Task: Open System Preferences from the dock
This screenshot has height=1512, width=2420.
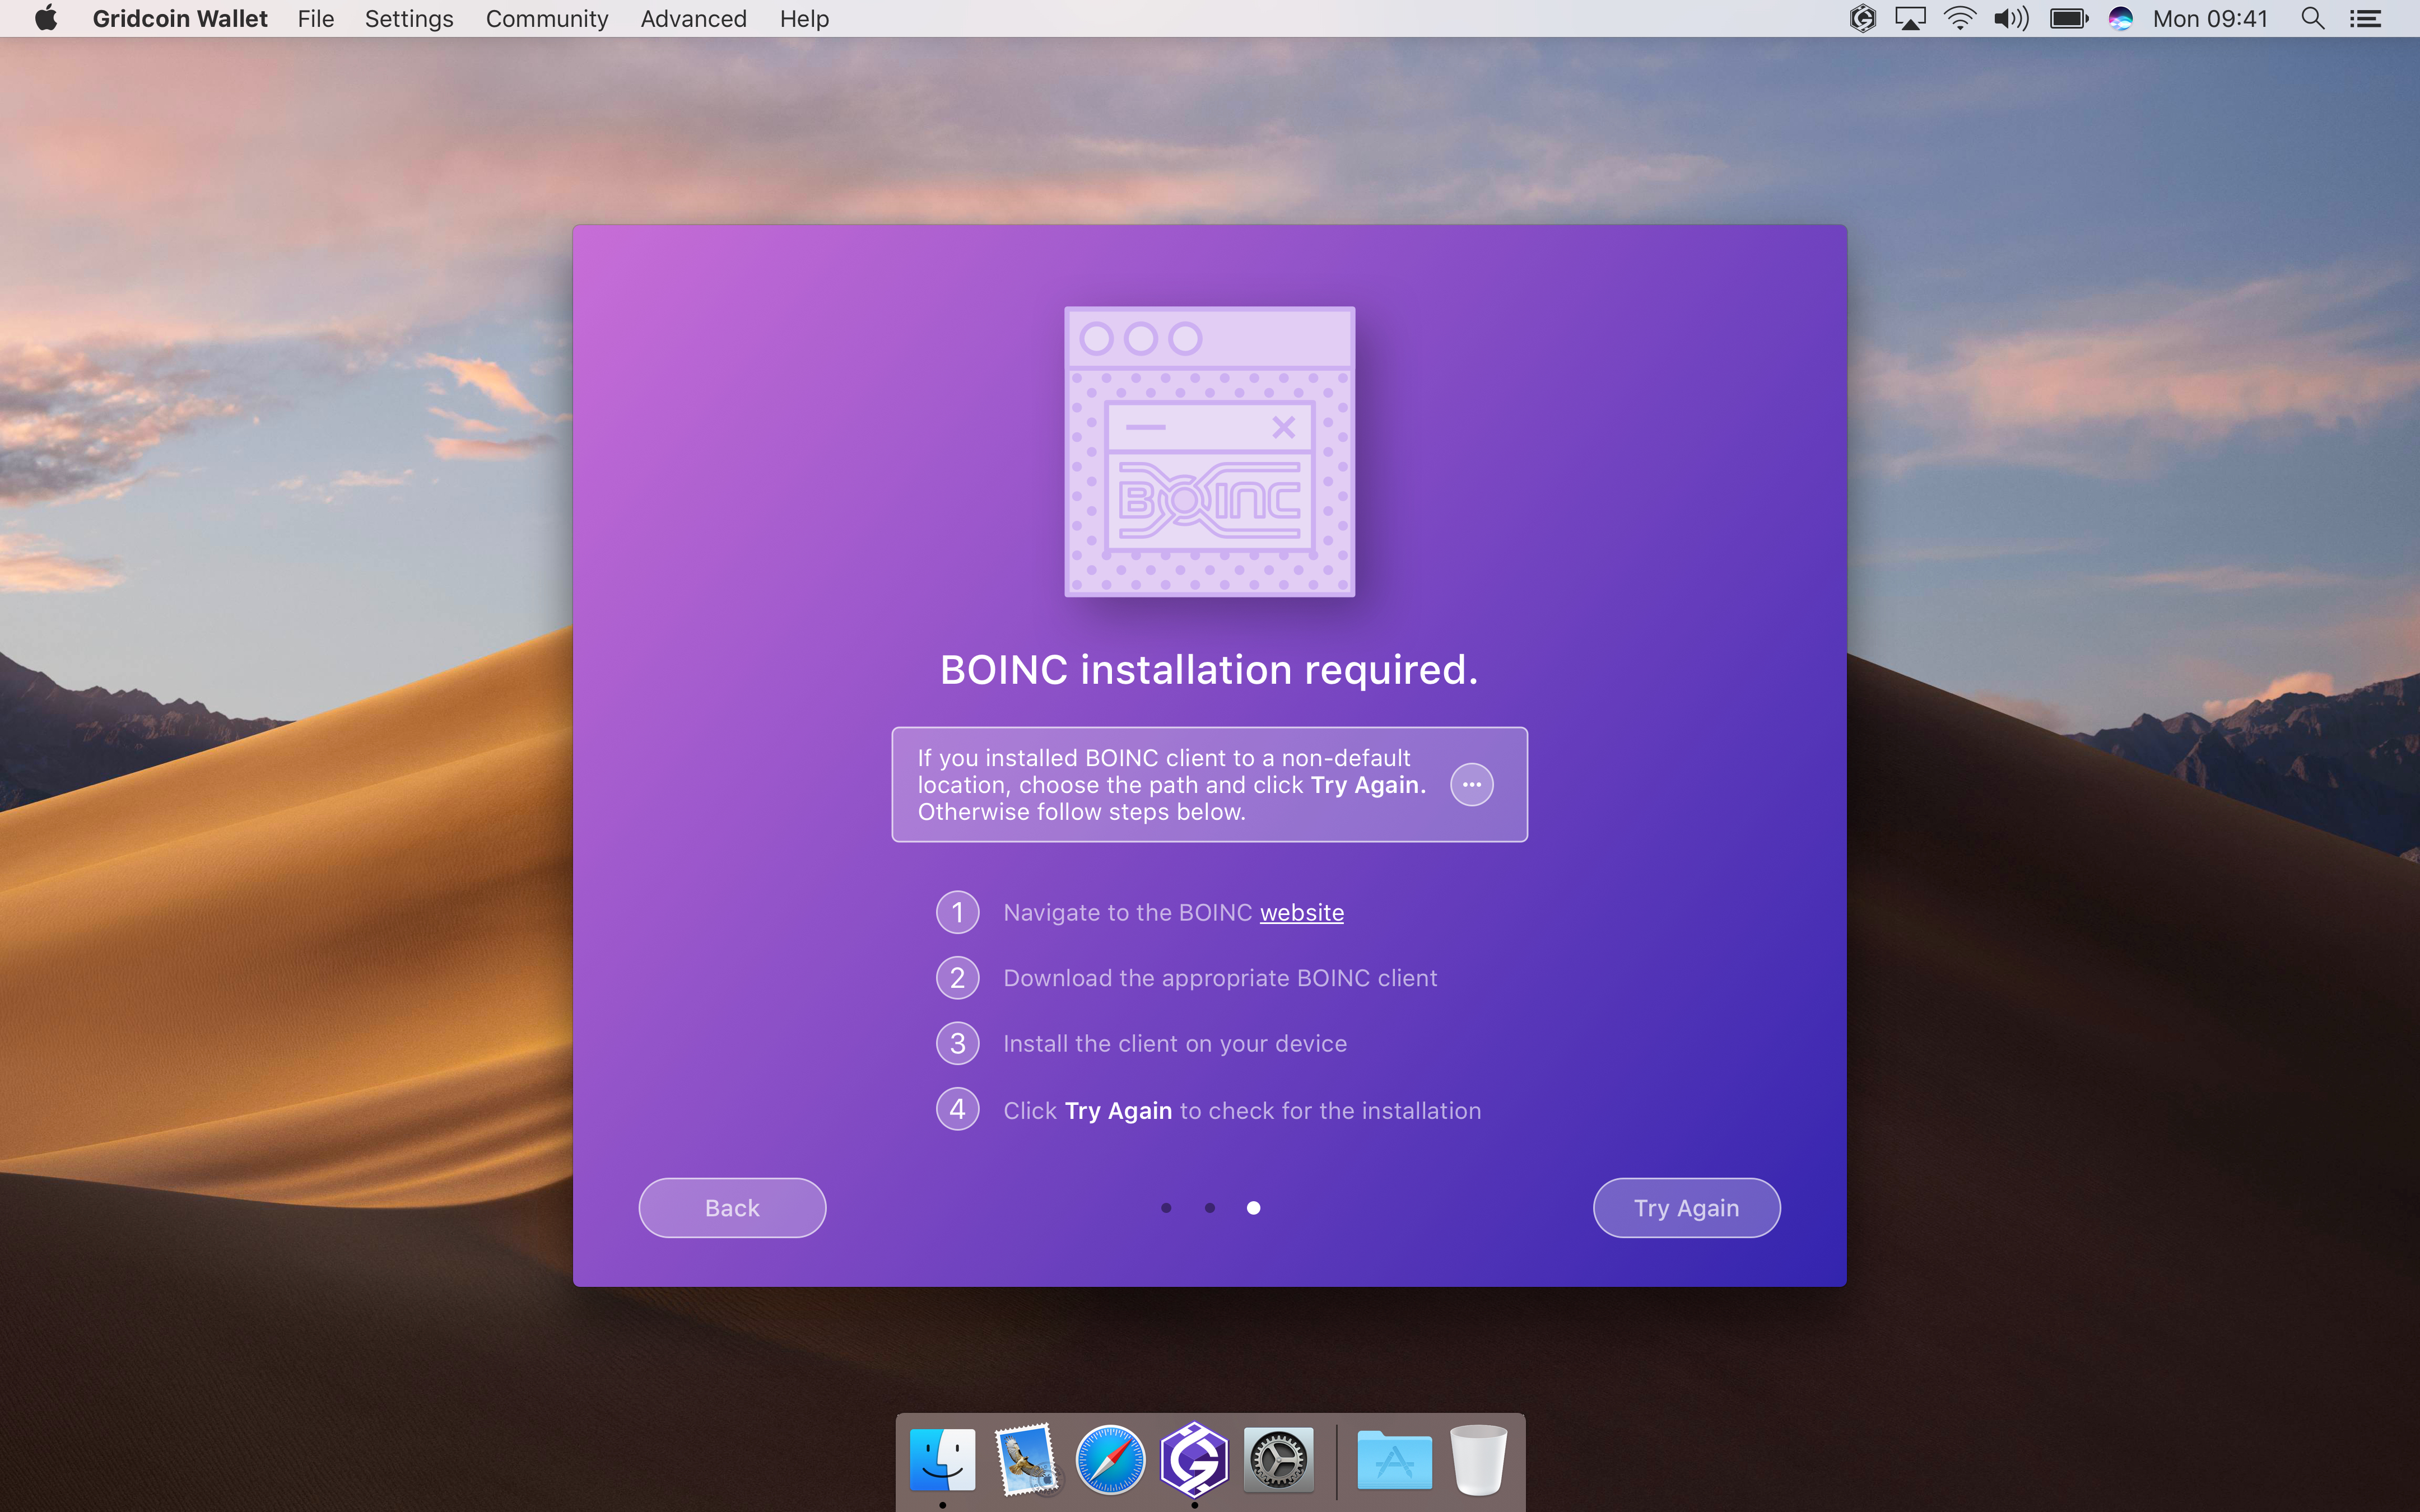Action: pyautogui.click(x=1278, y=1459)
